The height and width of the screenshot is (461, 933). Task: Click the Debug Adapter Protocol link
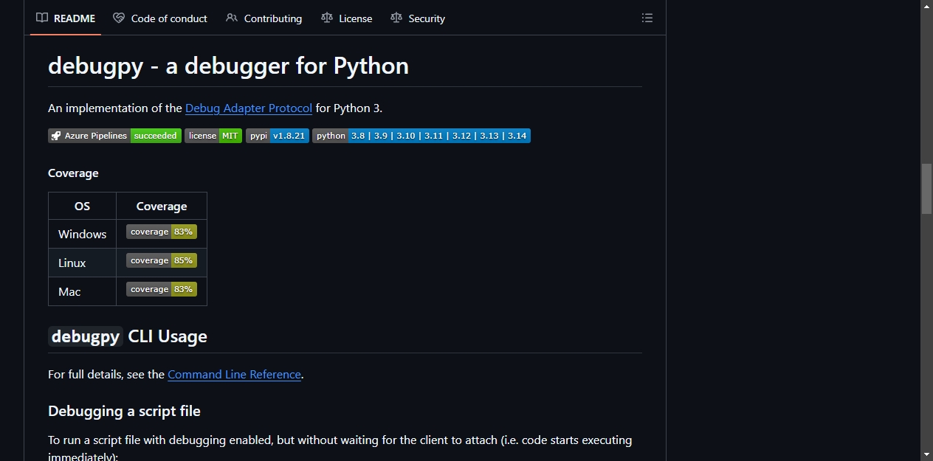[x=249, y=108]
